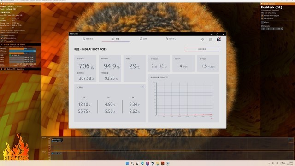295x166 pixels.
Task: Click the red-outlined button beside MEG Ai1600T
Action: (202, 49)
